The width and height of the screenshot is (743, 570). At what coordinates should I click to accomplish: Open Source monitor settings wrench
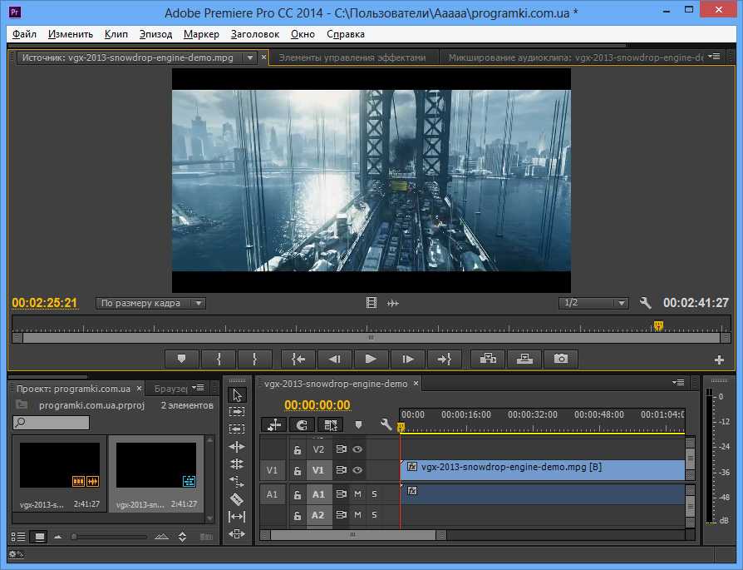point(645,303)
